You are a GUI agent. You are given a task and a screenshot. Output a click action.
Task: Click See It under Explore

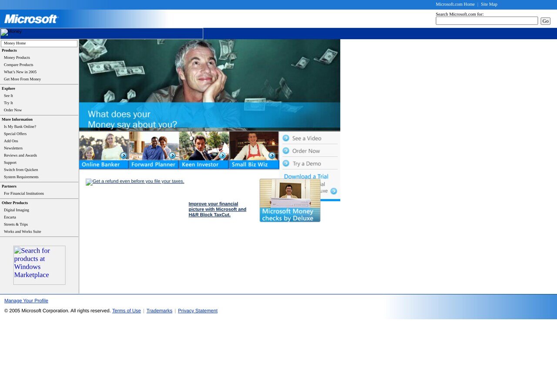point(9,96)
